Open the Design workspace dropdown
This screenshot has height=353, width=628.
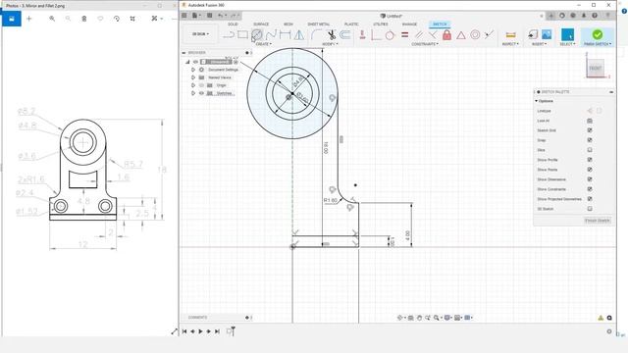[x=200, y=34]
